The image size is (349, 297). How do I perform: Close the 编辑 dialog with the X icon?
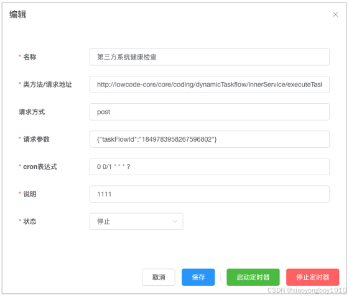(335, 14)
